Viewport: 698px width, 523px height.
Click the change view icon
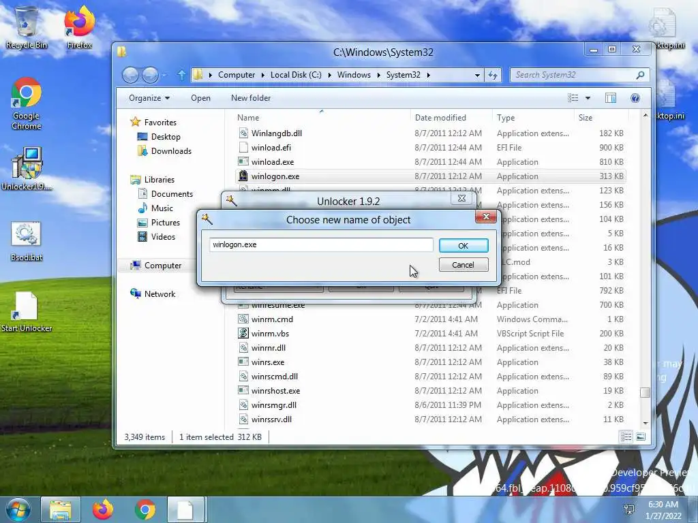tap(573, 98)
